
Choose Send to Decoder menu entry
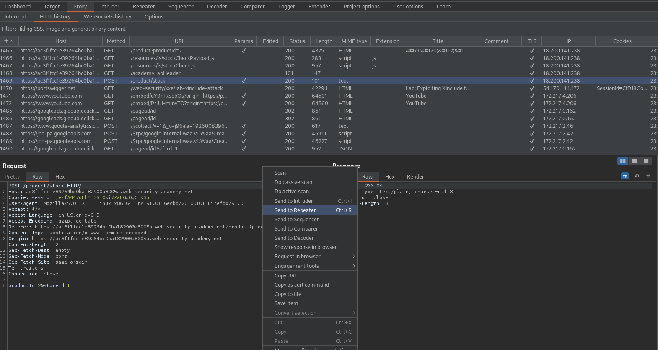310,238
